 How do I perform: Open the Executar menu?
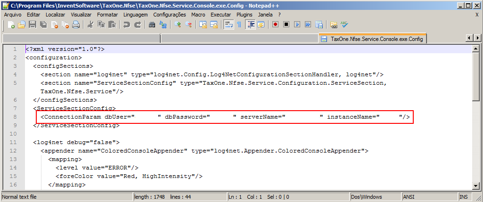221,15
